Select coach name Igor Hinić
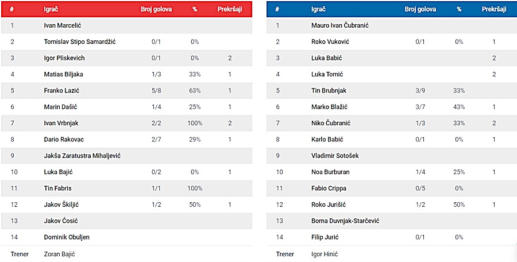 (x=325, y=254)
